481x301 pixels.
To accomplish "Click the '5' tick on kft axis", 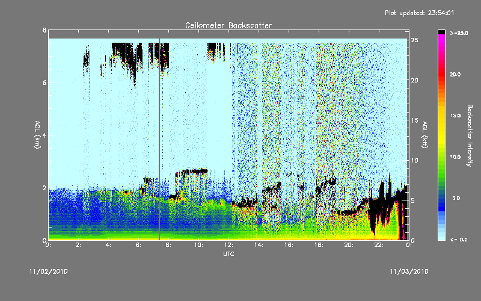I will pos(413,200).
